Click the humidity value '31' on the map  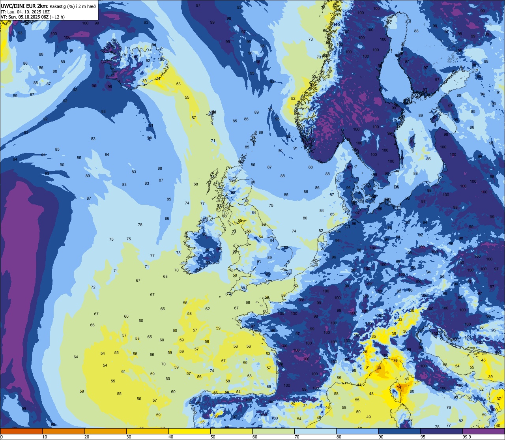coord(367,367)
